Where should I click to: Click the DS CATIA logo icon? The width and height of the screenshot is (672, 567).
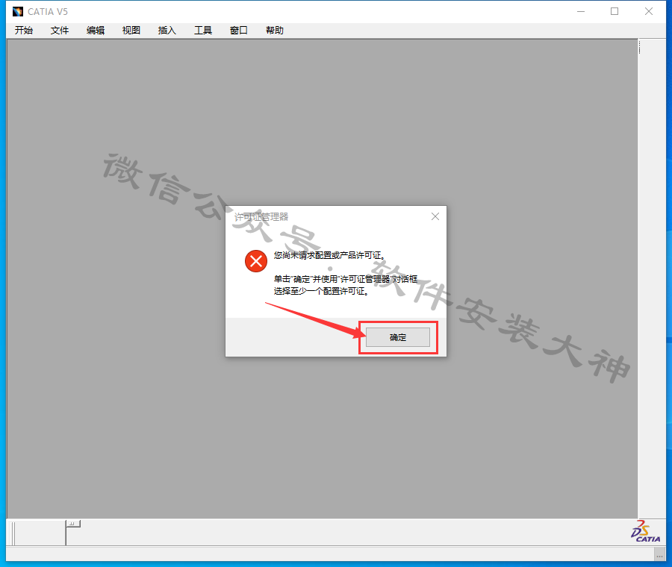click(645, 531)
